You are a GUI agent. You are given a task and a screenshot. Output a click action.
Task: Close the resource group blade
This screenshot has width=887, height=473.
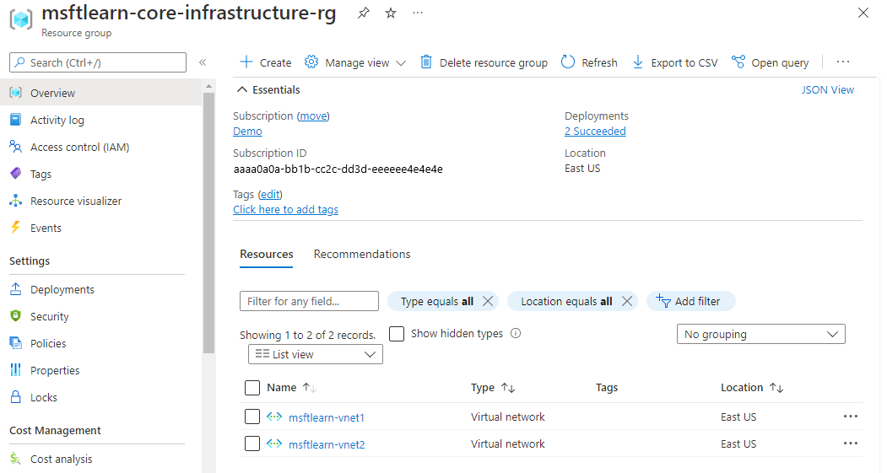pos(863,13)
